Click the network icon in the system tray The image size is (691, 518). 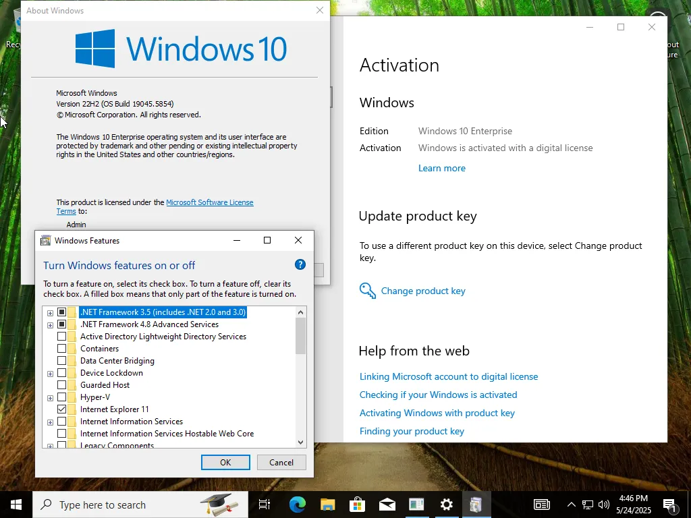pos(588,505)
